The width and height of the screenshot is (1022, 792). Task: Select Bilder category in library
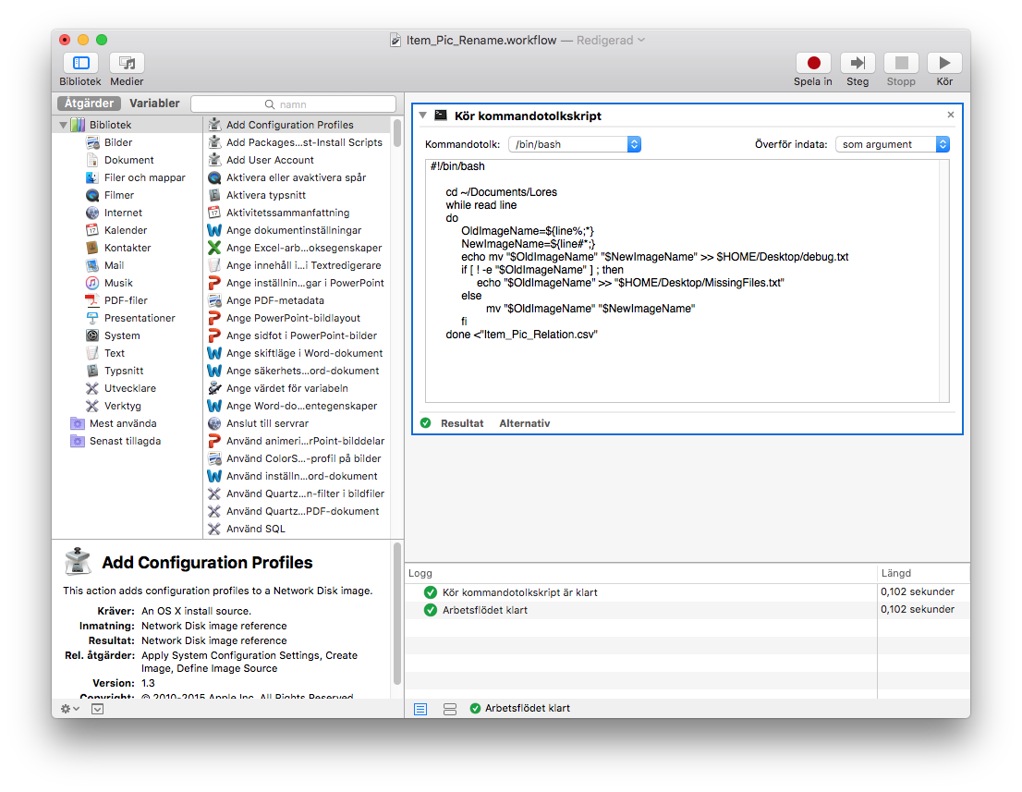click(118, 142)
